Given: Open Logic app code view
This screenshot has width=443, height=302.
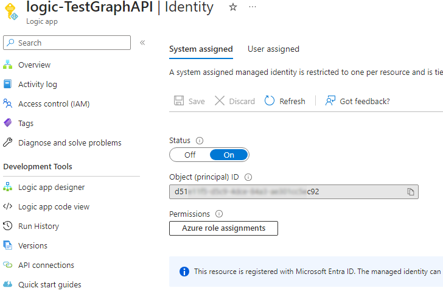Looking at the screenshot, I should coord(54,206).
